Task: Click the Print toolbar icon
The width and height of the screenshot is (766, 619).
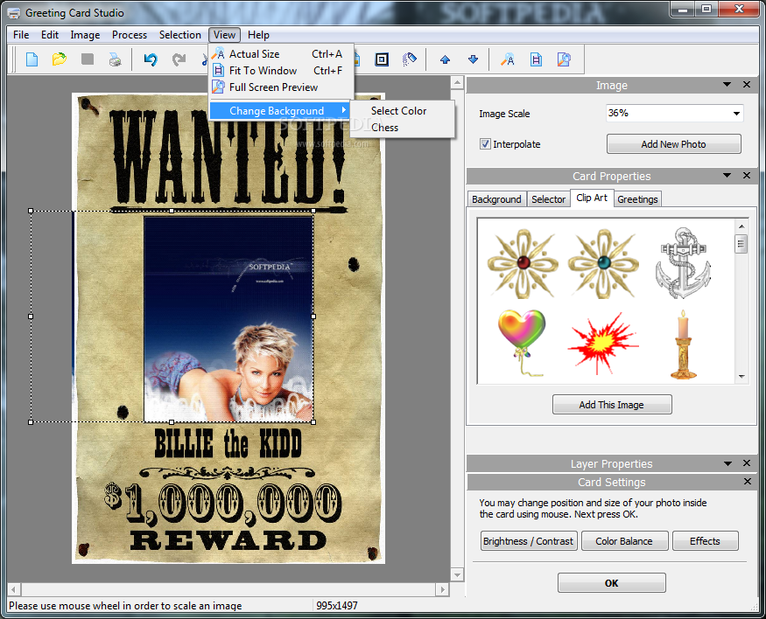Action: [116, 59]
